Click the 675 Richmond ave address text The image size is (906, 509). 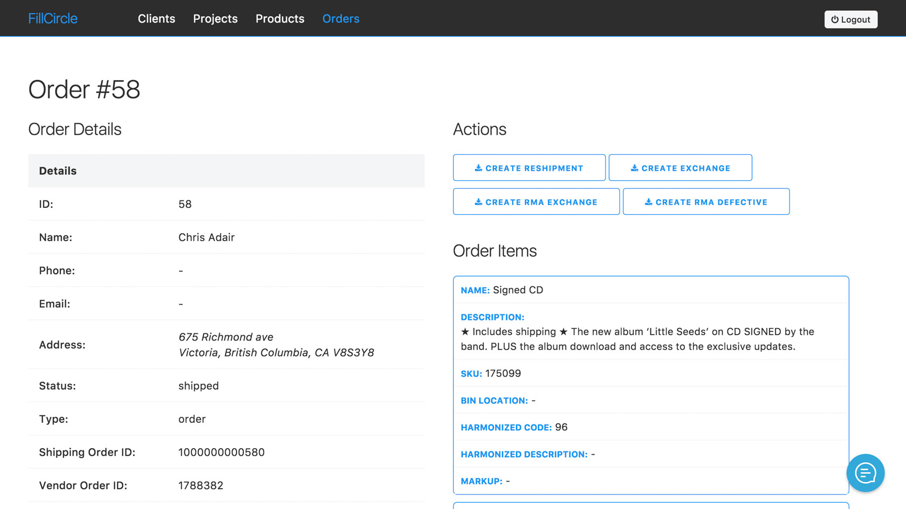(x=226, y=337)
